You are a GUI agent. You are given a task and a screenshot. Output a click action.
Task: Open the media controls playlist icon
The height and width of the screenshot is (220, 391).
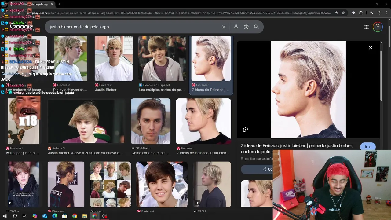click(x=372, y=13)
